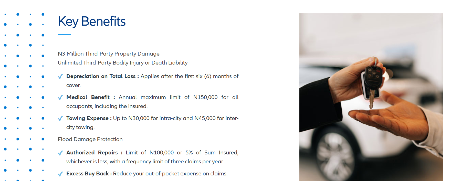Select the N3 Million Third-Party Property Damage line

click(109, 54)
